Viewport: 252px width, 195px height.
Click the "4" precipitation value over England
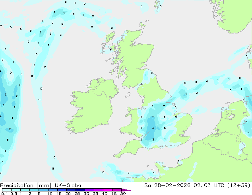point(153,129)
